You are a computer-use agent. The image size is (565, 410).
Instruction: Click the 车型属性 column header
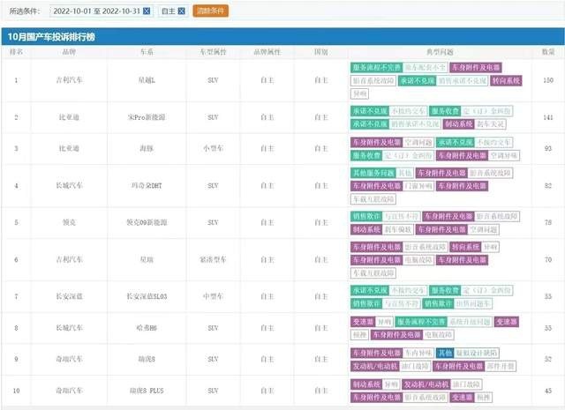coord(213,52)
